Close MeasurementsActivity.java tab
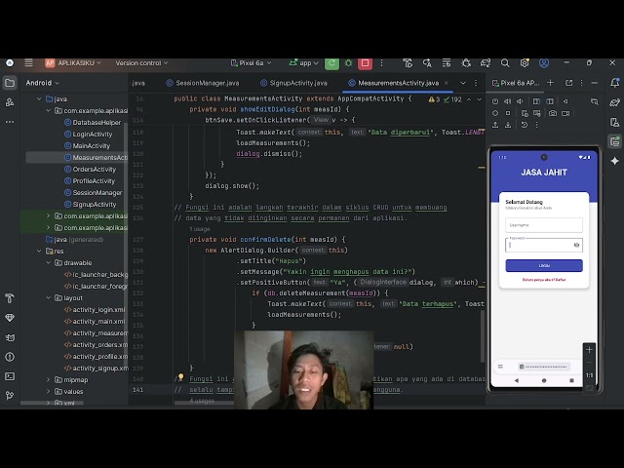Image resolution: width=624 pixels, height=468 pixels. coord(447,83)
